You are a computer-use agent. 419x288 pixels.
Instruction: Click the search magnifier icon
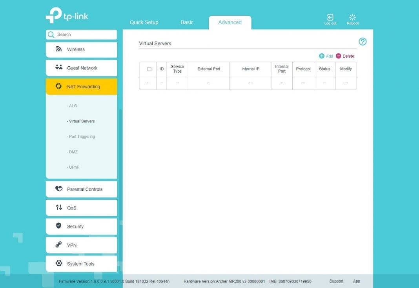(51, 35)
